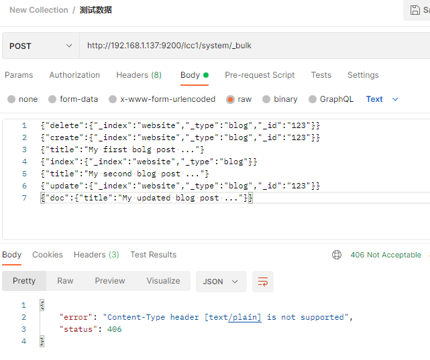
Task: Choose the binary body type
Action: pyautogui.click(x=266, y=99)
